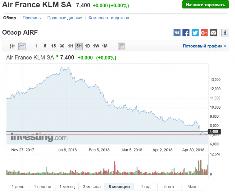The width and height of the screenshot is (235, 192).
Task: Click the Nov 27, 2017 date axis label
Action: tap(23, 150)
